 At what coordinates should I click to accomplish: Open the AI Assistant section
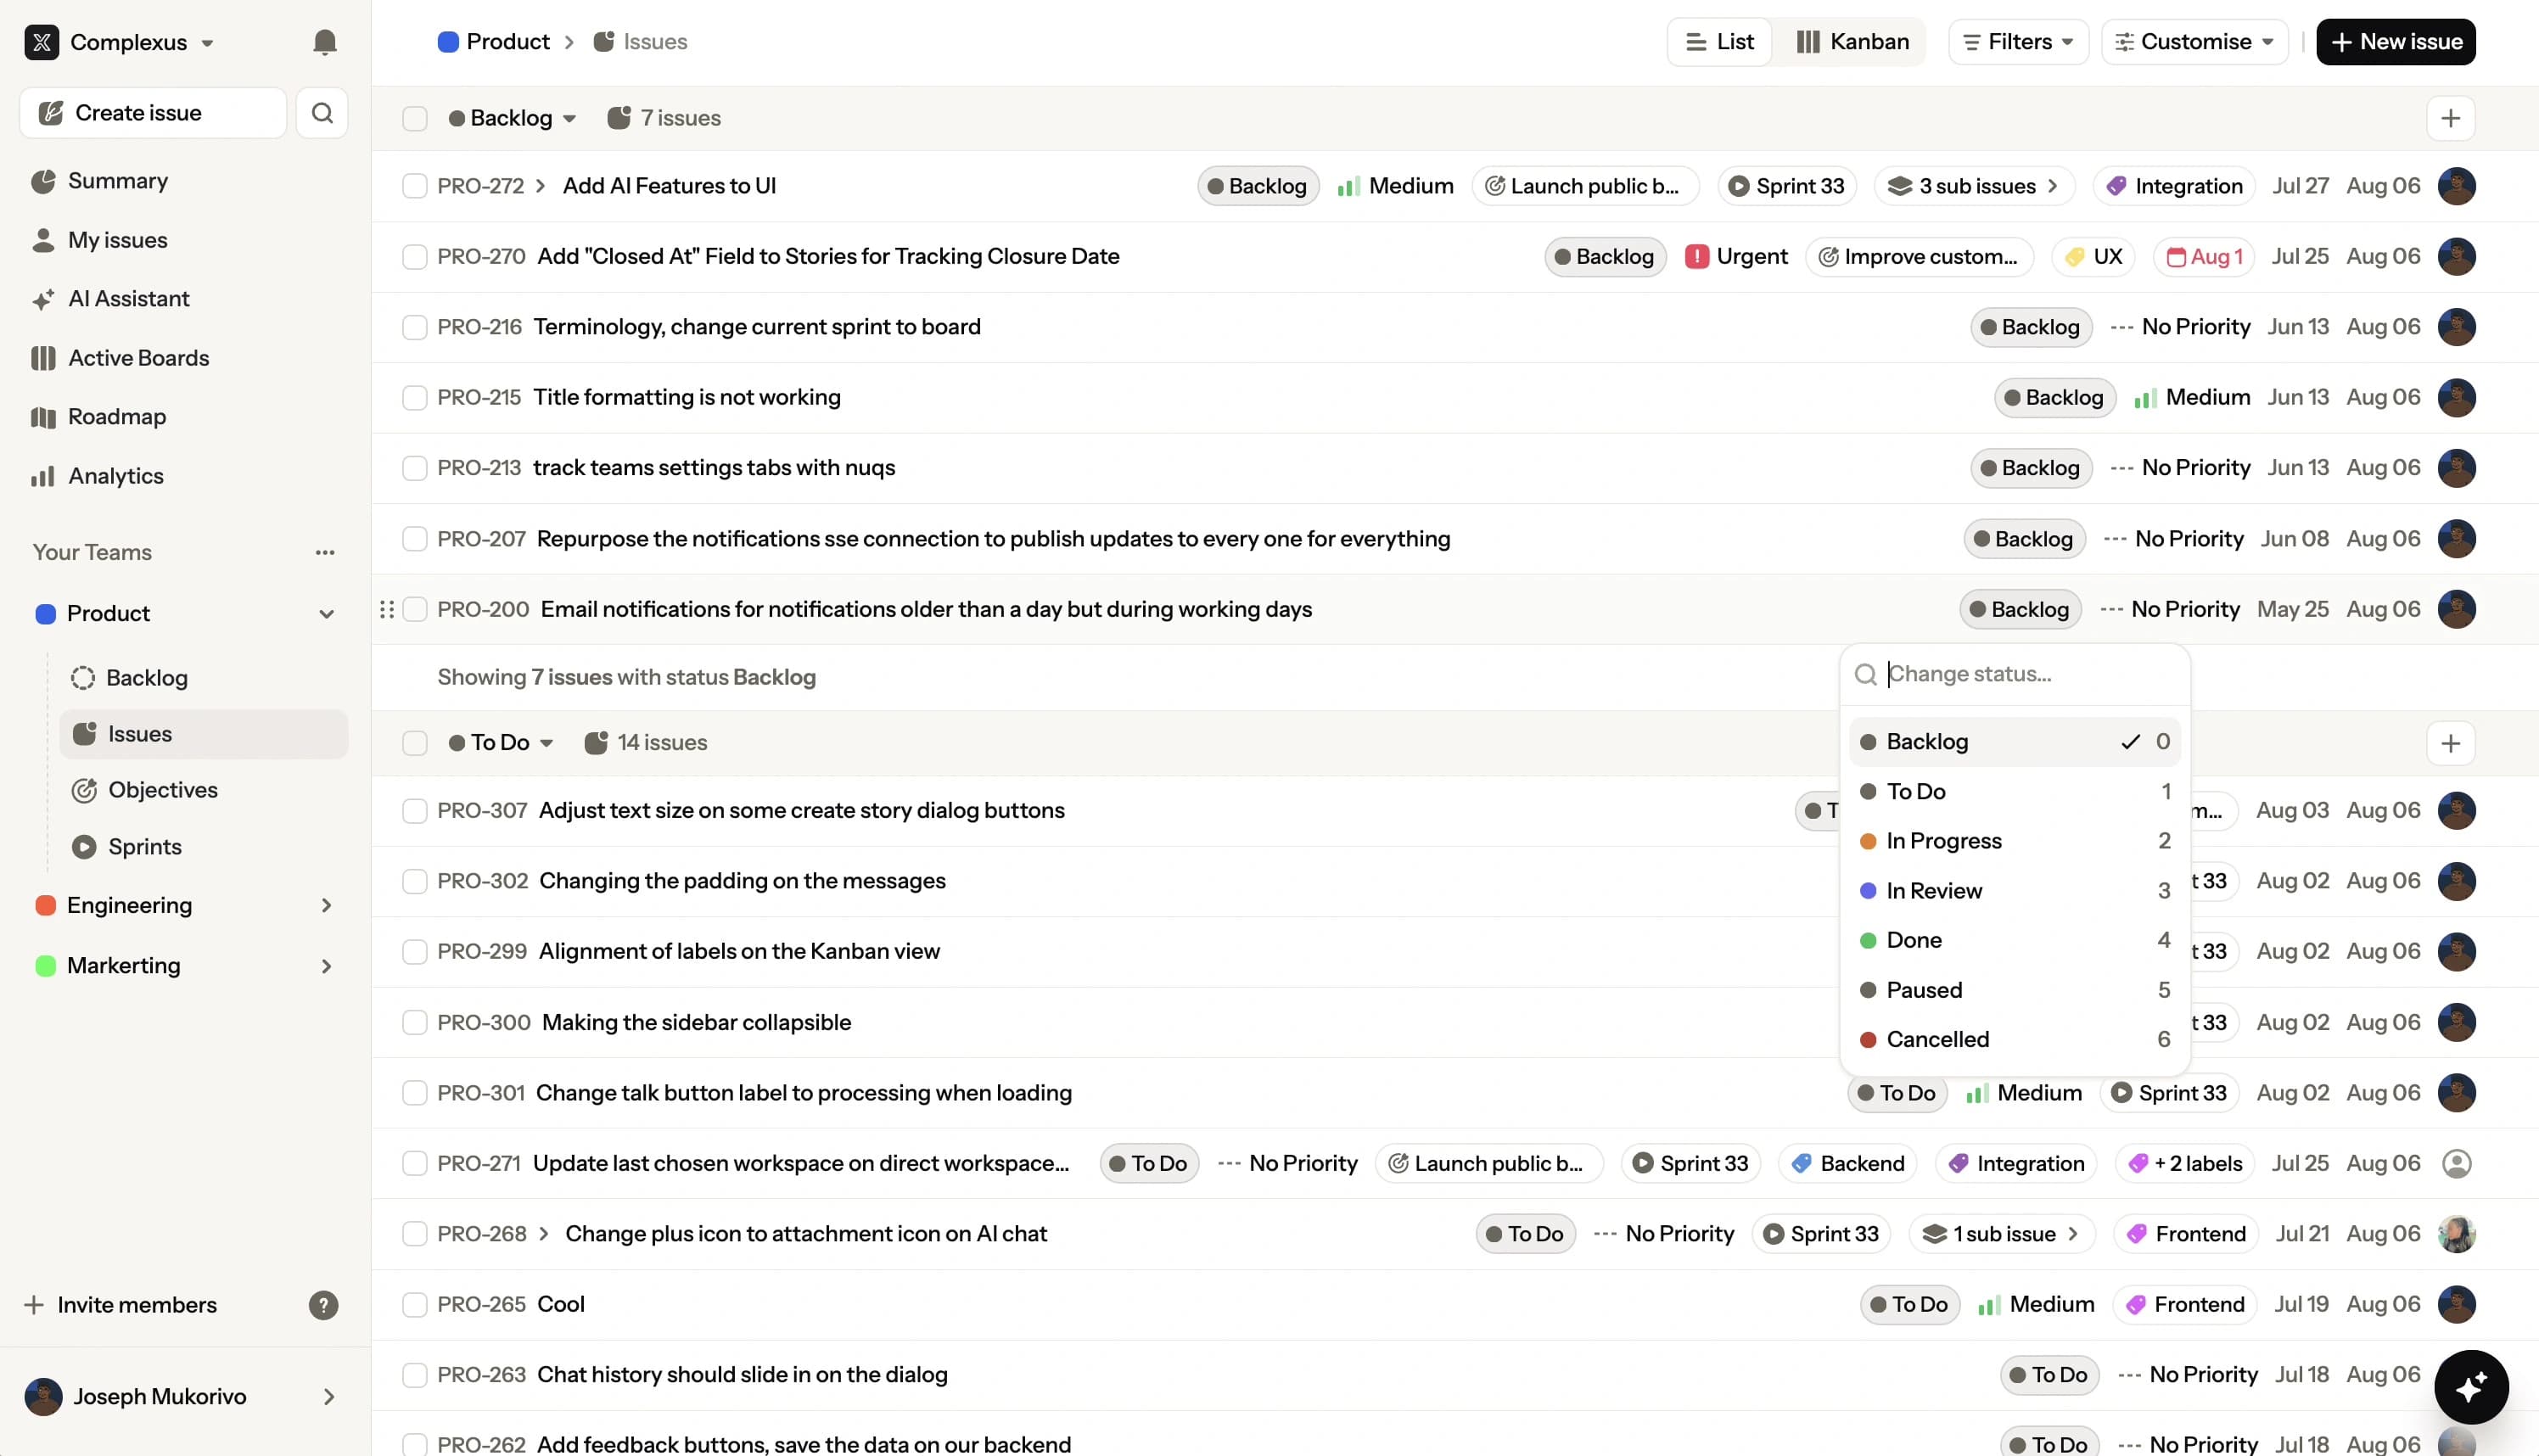[x=128, y=298]
